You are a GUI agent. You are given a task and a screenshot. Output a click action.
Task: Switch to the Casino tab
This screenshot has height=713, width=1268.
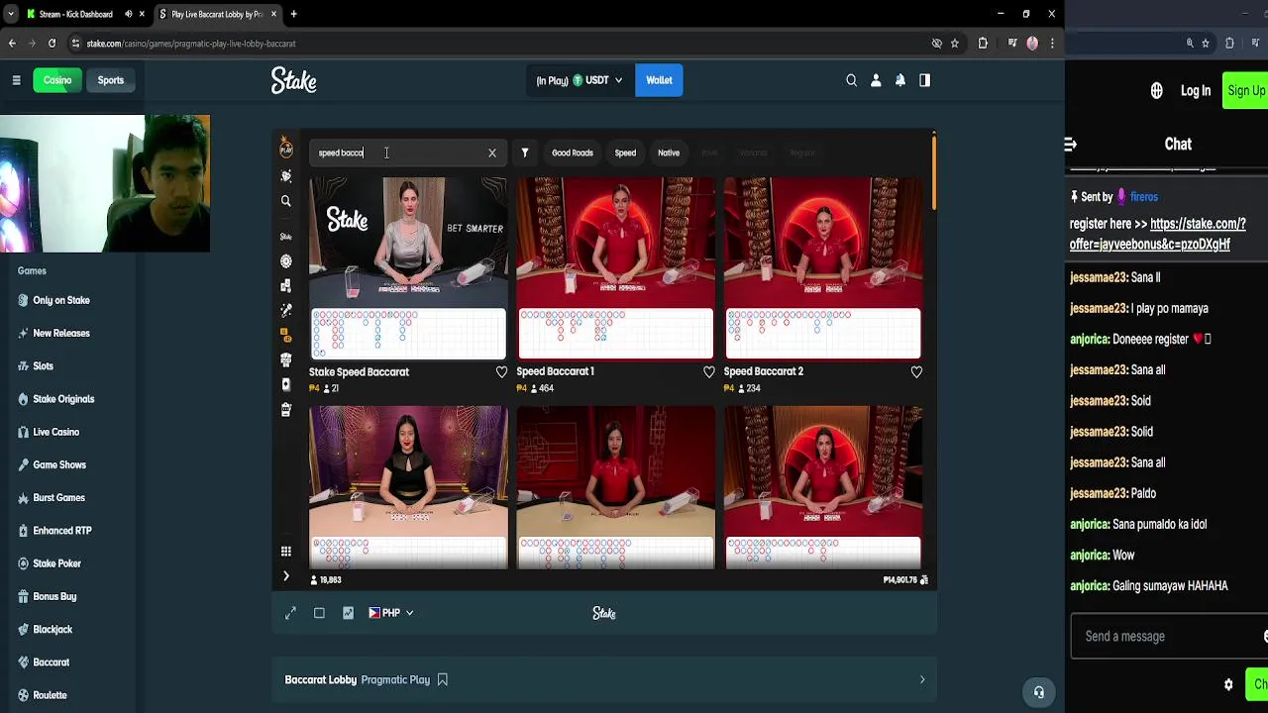(56, 80)
